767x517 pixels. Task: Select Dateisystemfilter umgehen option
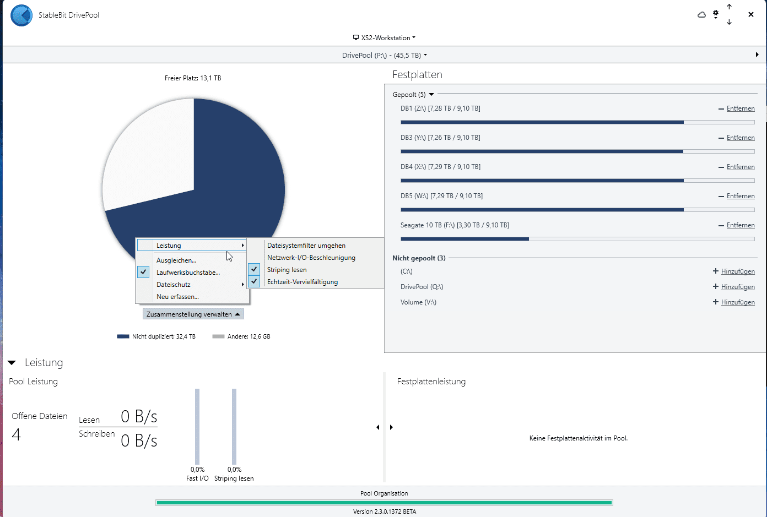pyautogui.click(x=306, y=246)
